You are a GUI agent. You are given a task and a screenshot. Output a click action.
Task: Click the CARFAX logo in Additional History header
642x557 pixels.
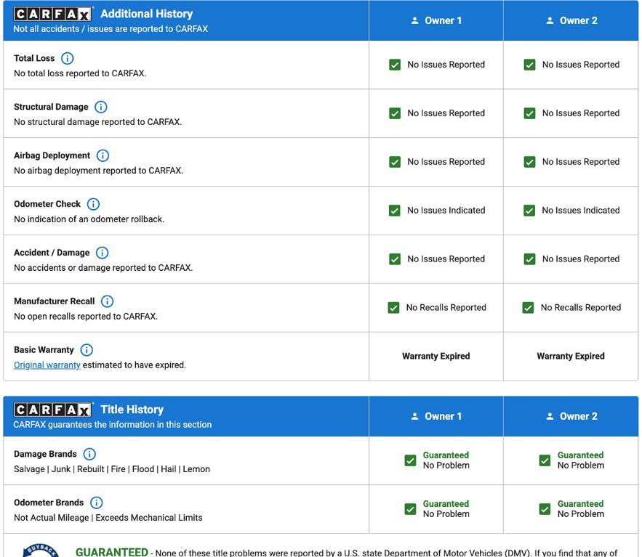coord(52,15)
